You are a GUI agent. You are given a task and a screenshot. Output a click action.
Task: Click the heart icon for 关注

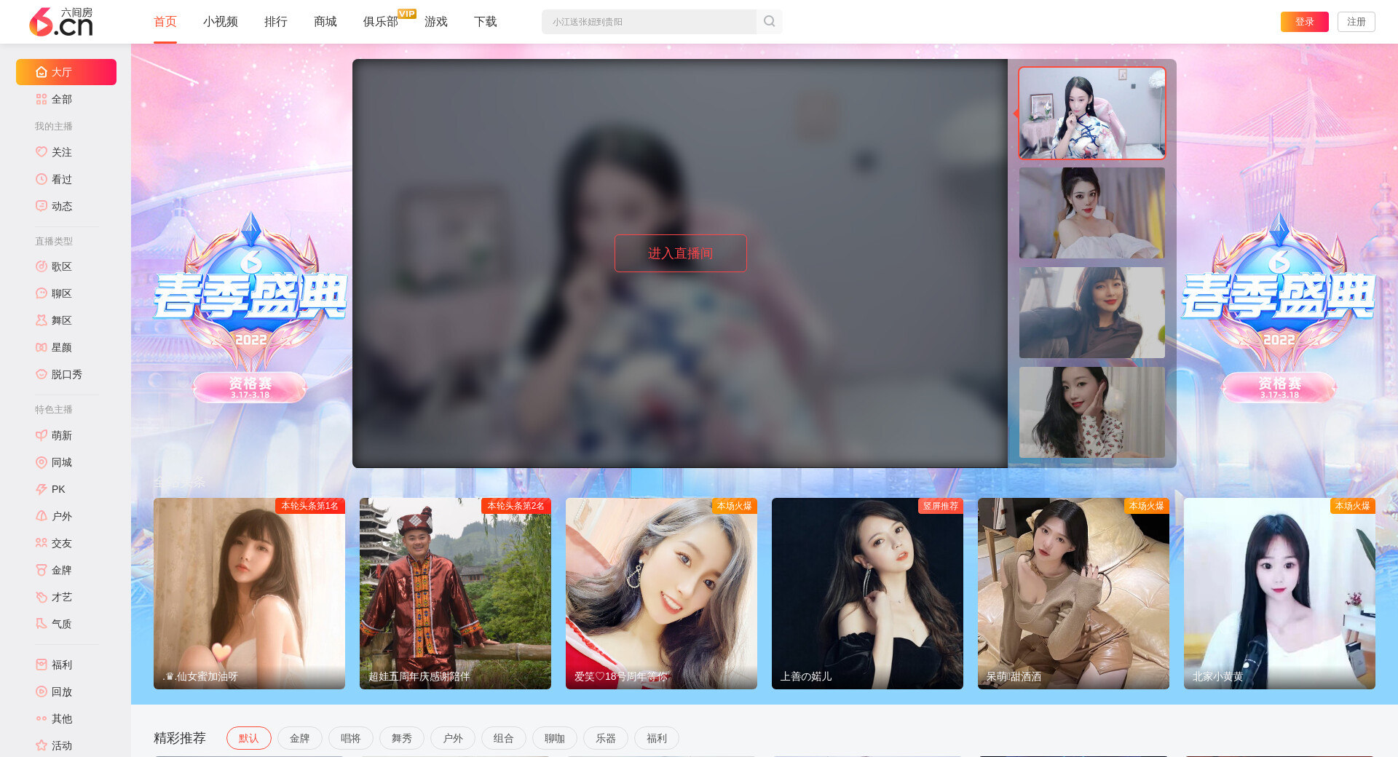tap(42, 152)
